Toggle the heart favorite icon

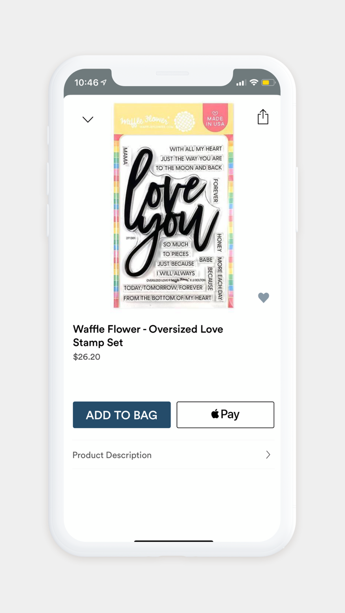click(x=264, y=297)
